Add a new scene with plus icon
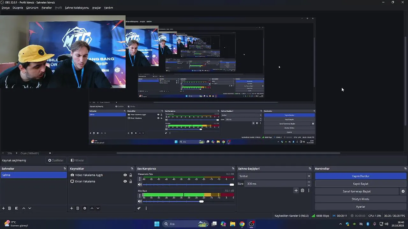 coord(4,208)
